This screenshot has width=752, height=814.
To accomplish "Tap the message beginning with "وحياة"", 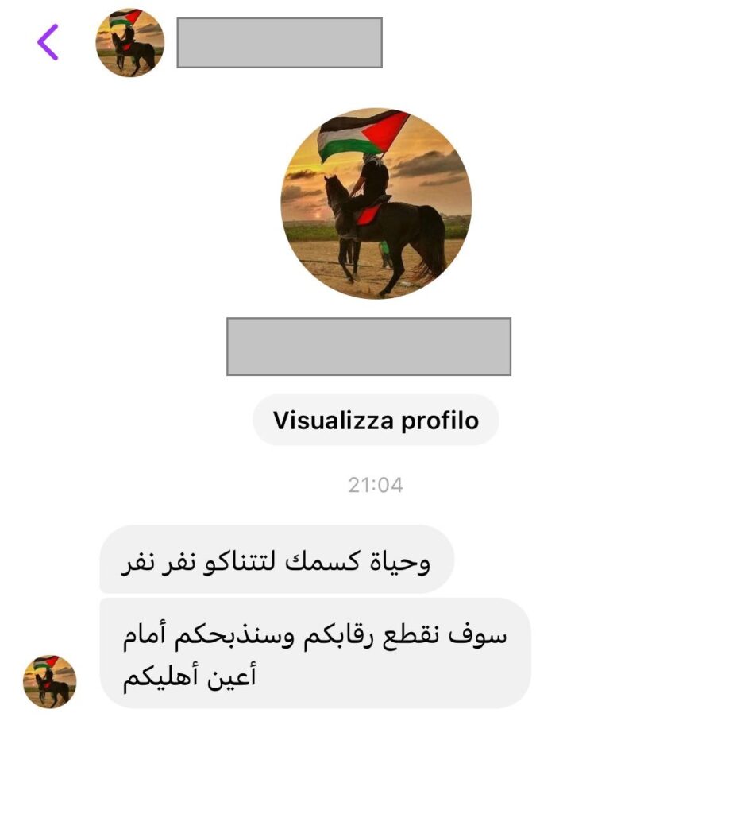I will (x=277, y=559).
